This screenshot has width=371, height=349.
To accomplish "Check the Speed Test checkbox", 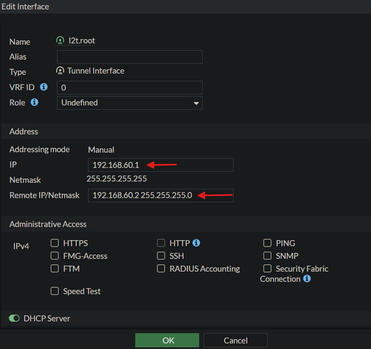I will pos(55,291).
